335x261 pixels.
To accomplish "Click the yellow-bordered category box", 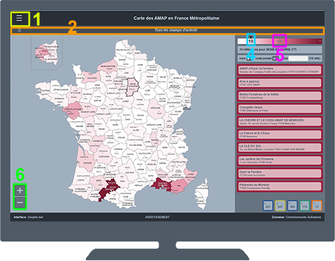I will 280,206.
